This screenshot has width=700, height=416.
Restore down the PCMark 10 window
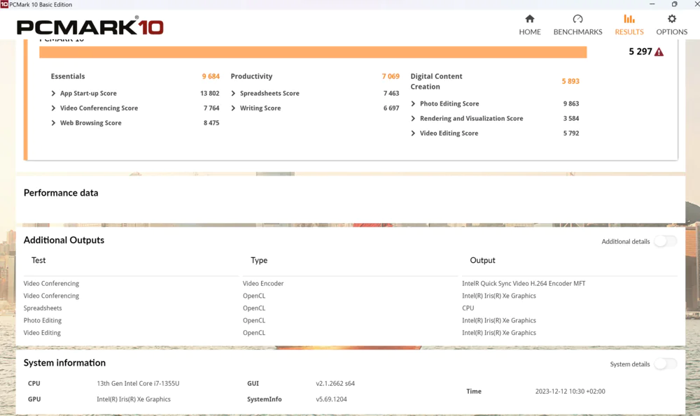[x=674, y=4]
